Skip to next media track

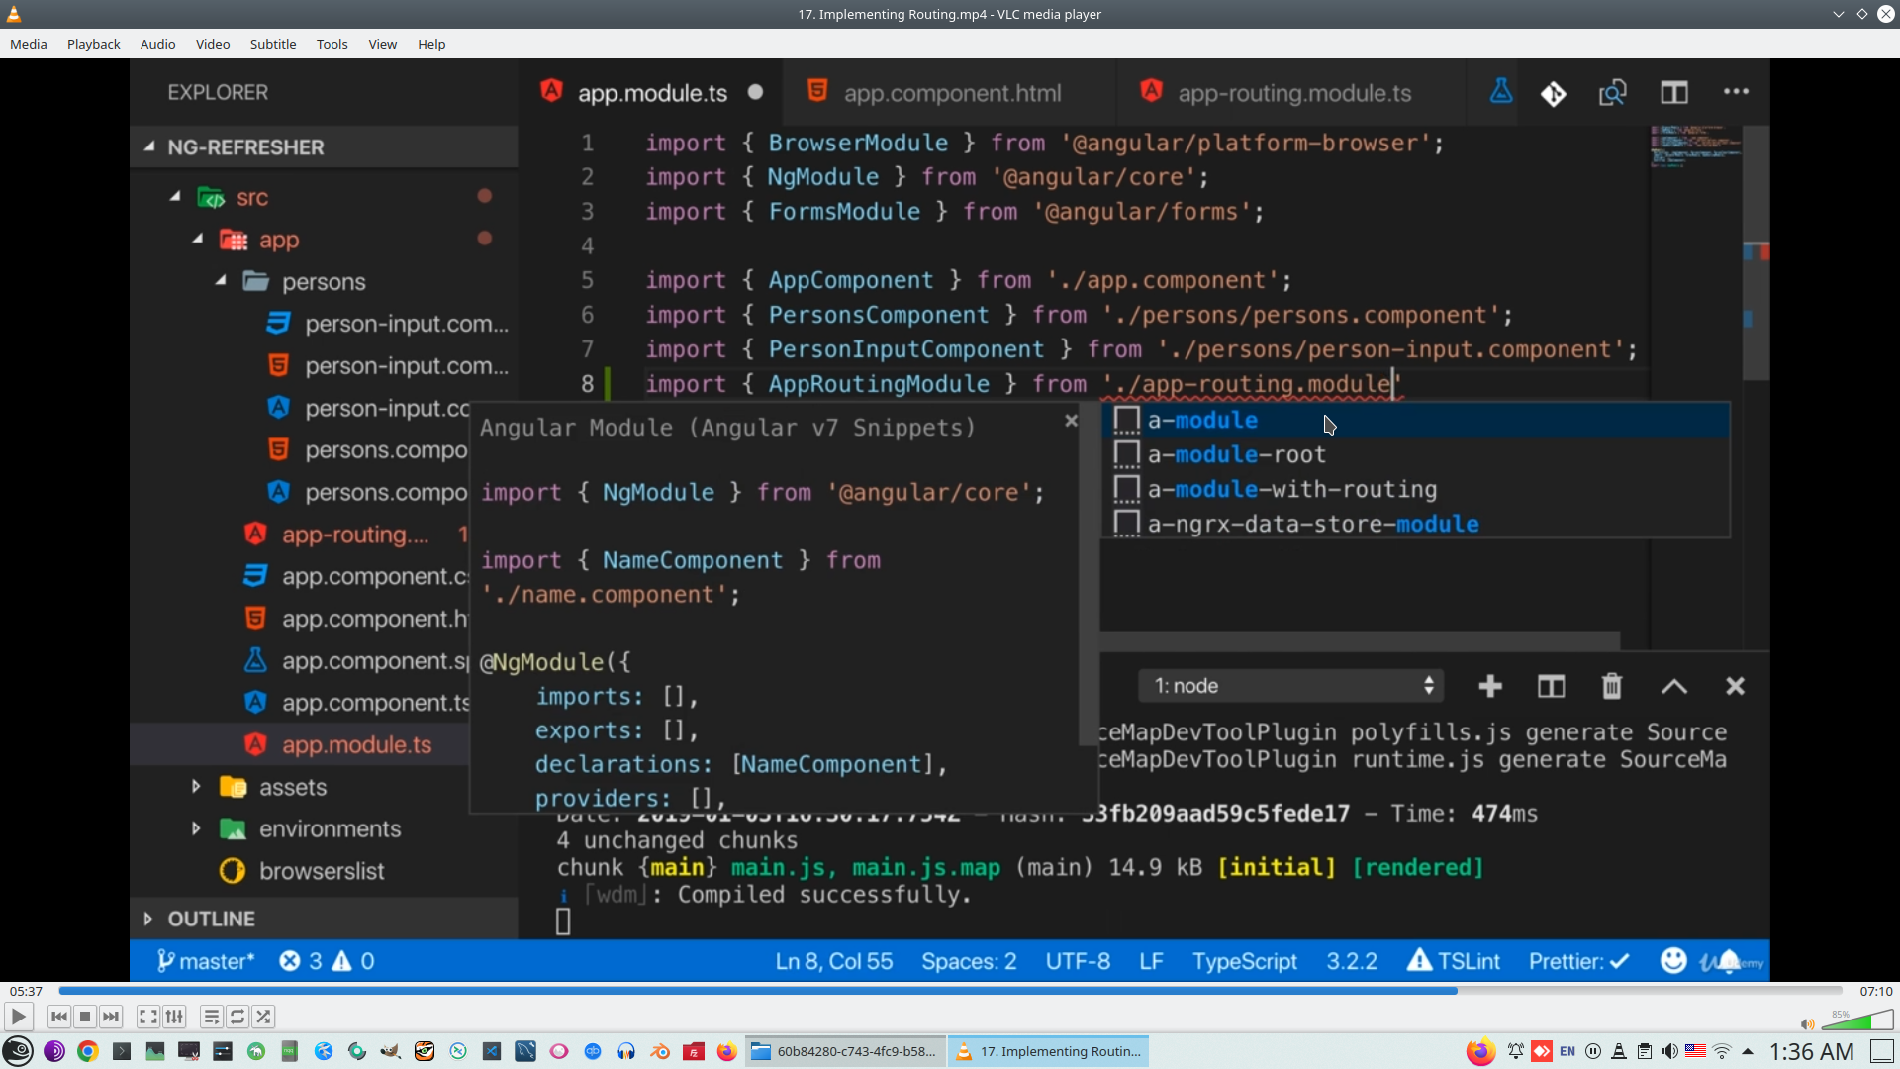pyautogui.click(x=111, y=1017)
